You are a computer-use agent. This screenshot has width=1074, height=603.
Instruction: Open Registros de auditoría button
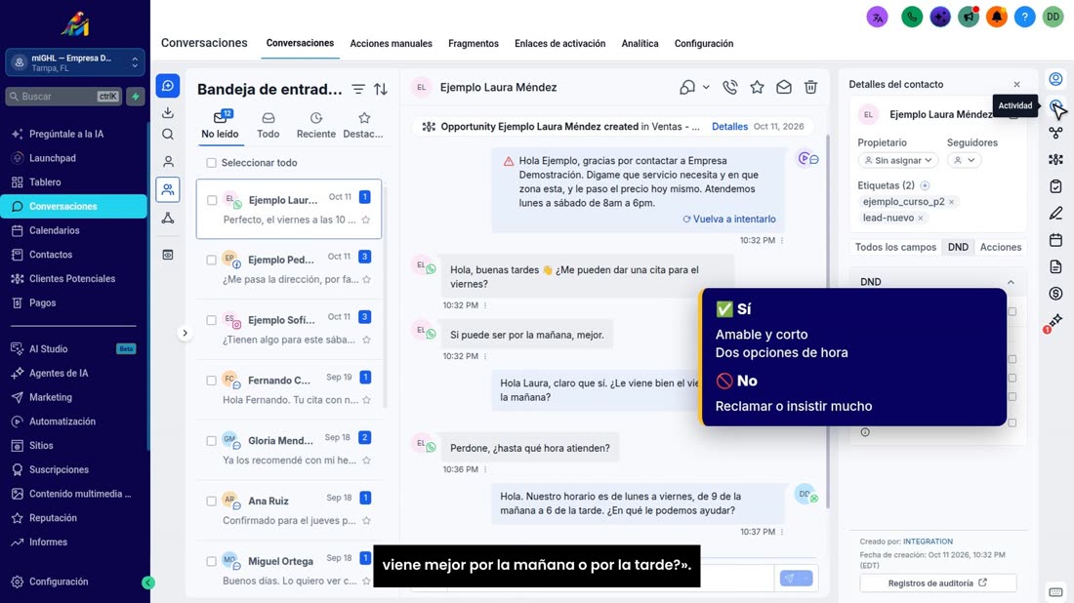tap(937, 583)
